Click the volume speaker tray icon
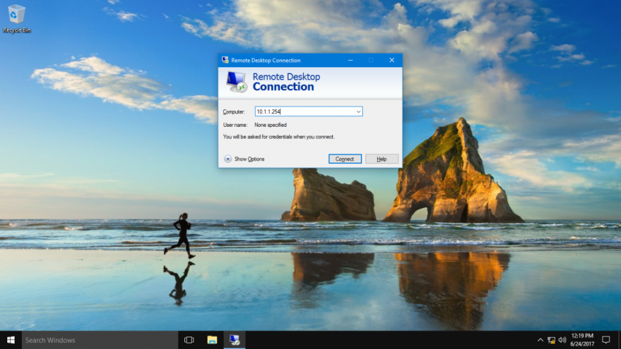Image resolution: width=621 pixels, height=349 pixels. pos(562,340)
